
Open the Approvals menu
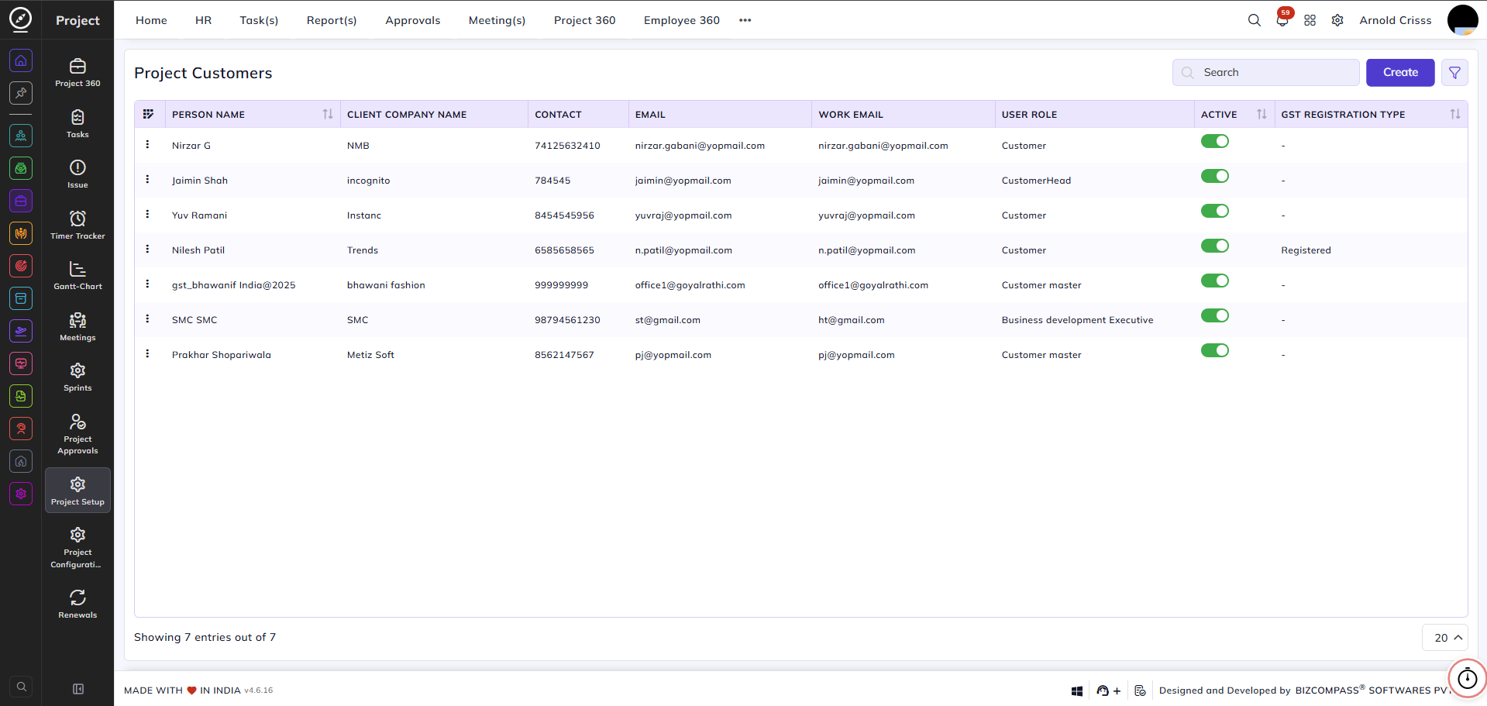coord(413,20)
